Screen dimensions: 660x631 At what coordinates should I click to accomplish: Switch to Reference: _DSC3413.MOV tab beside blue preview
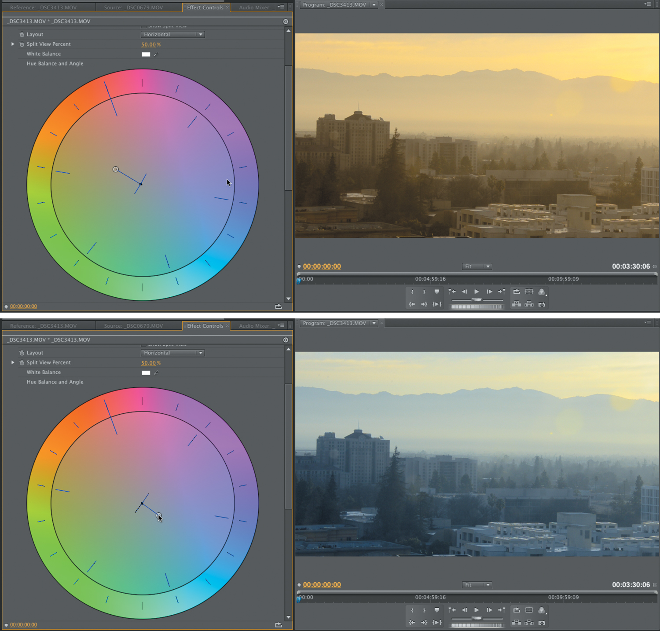coord(43,326)
